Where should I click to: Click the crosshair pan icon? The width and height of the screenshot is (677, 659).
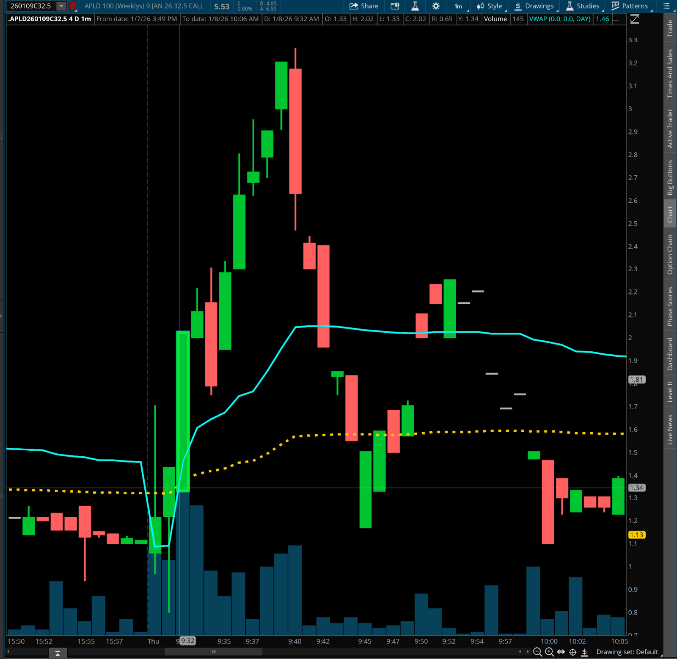[573, 652]
